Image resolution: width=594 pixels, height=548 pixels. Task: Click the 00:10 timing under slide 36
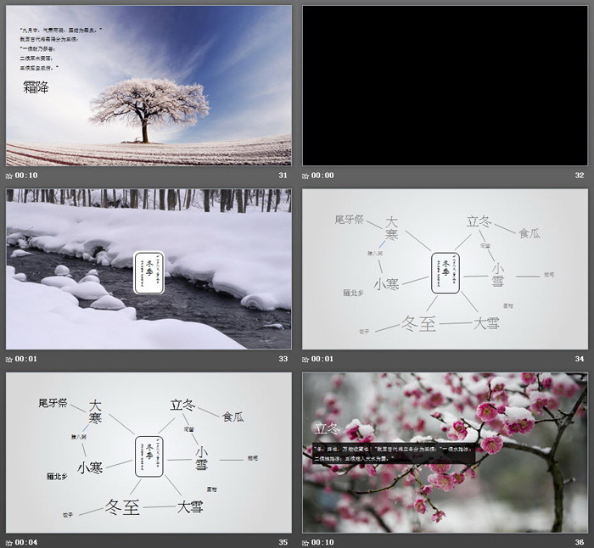pyautogui.click(x=323, y=542)
